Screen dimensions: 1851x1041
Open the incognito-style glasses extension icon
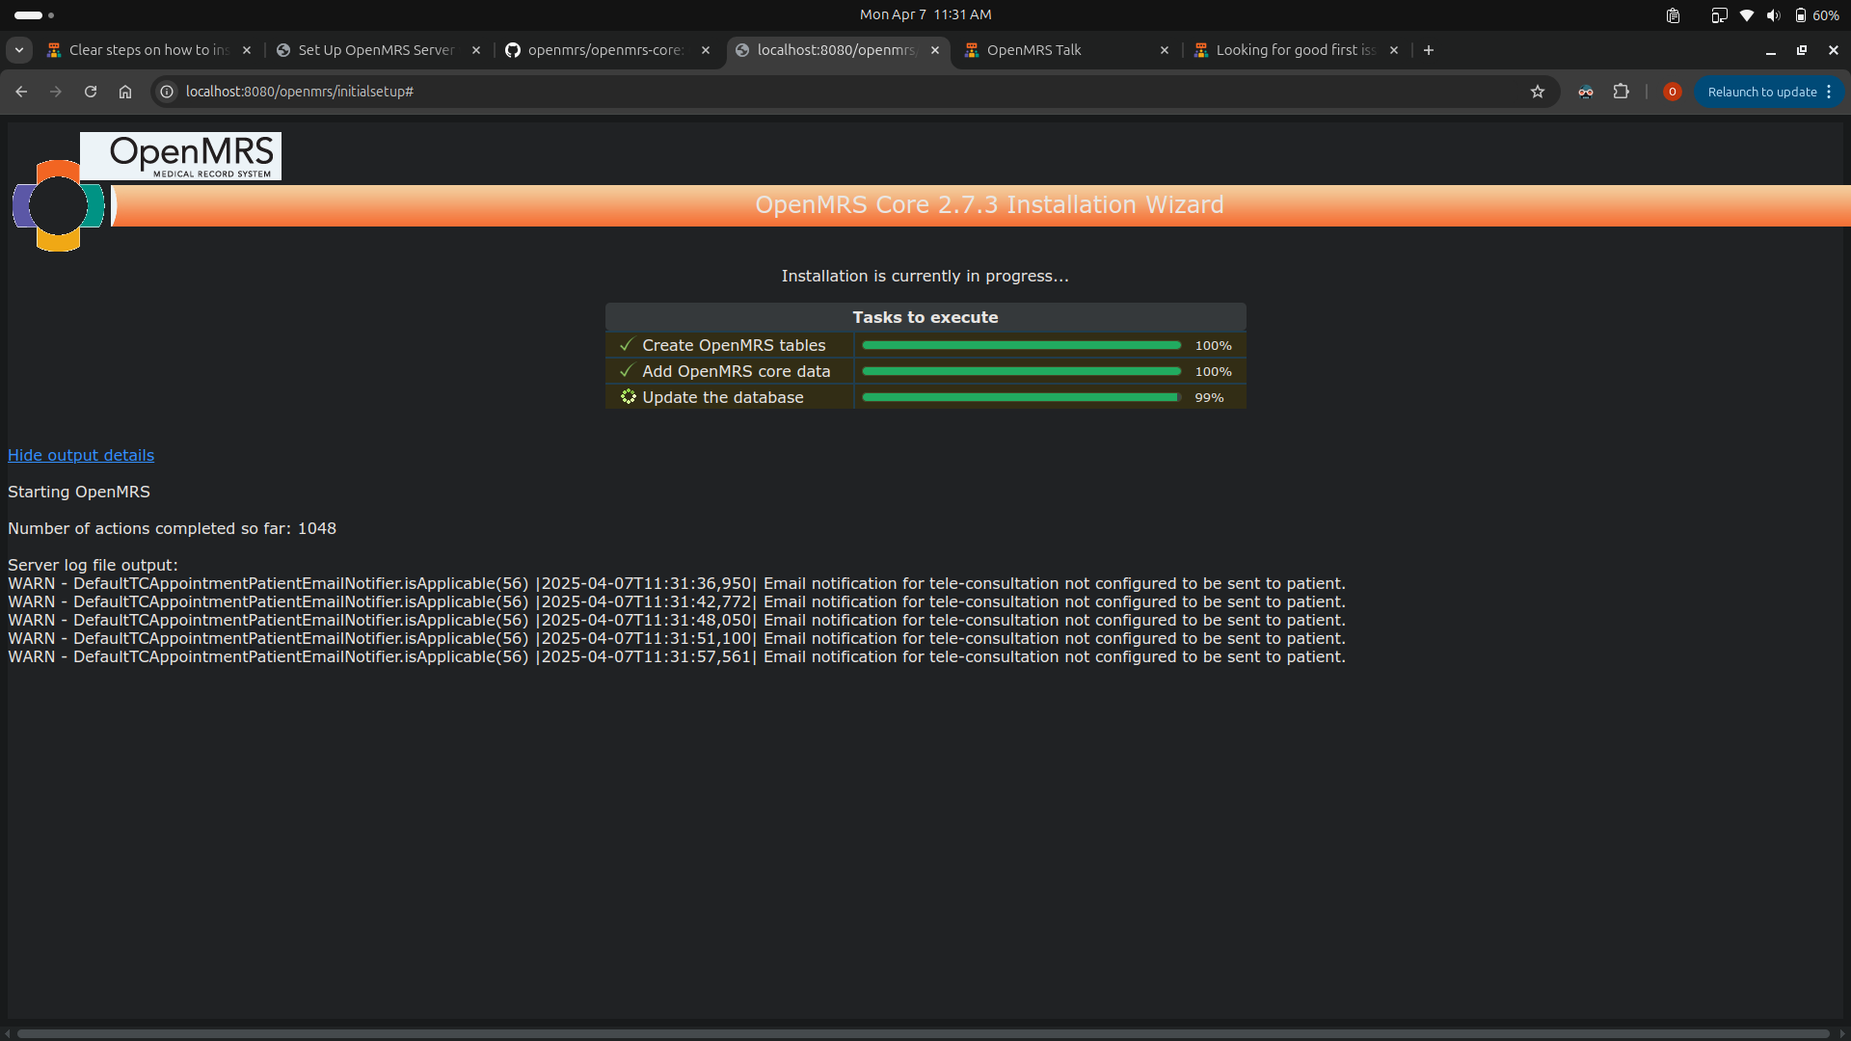[1586, 92]
